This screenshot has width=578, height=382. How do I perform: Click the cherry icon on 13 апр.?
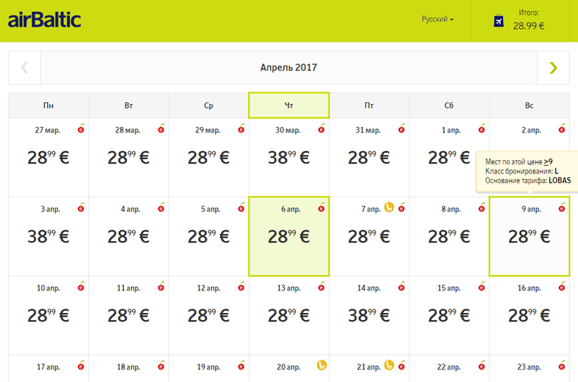(321, 286)
